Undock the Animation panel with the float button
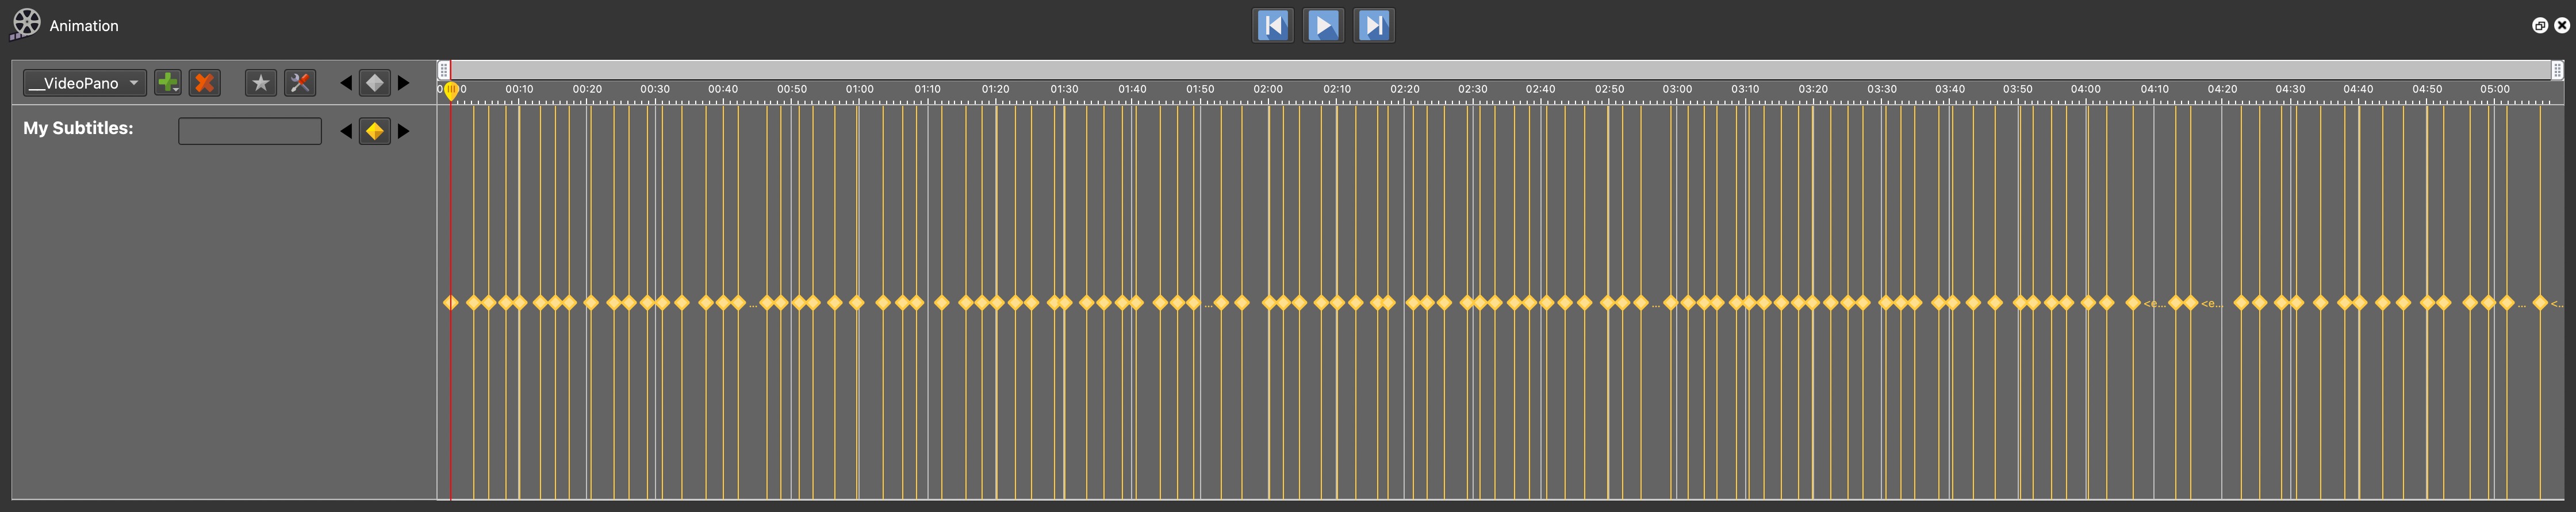The image size is (2576, 512). click(2539, 26)
